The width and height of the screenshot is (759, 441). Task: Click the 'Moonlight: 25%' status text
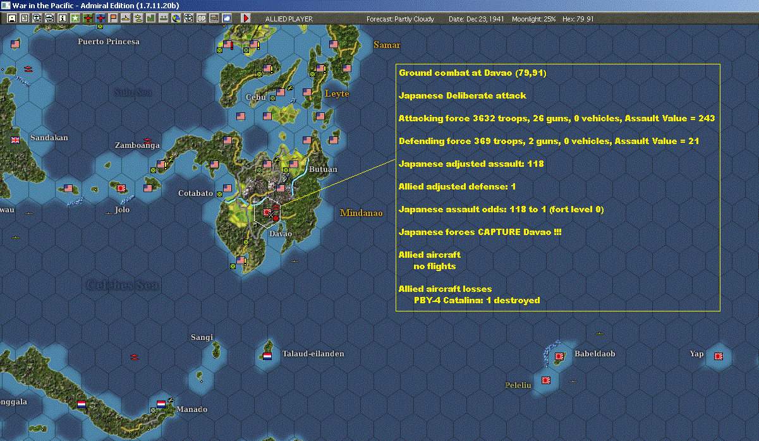534,19
